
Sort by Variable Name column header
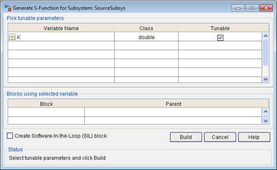61,28
